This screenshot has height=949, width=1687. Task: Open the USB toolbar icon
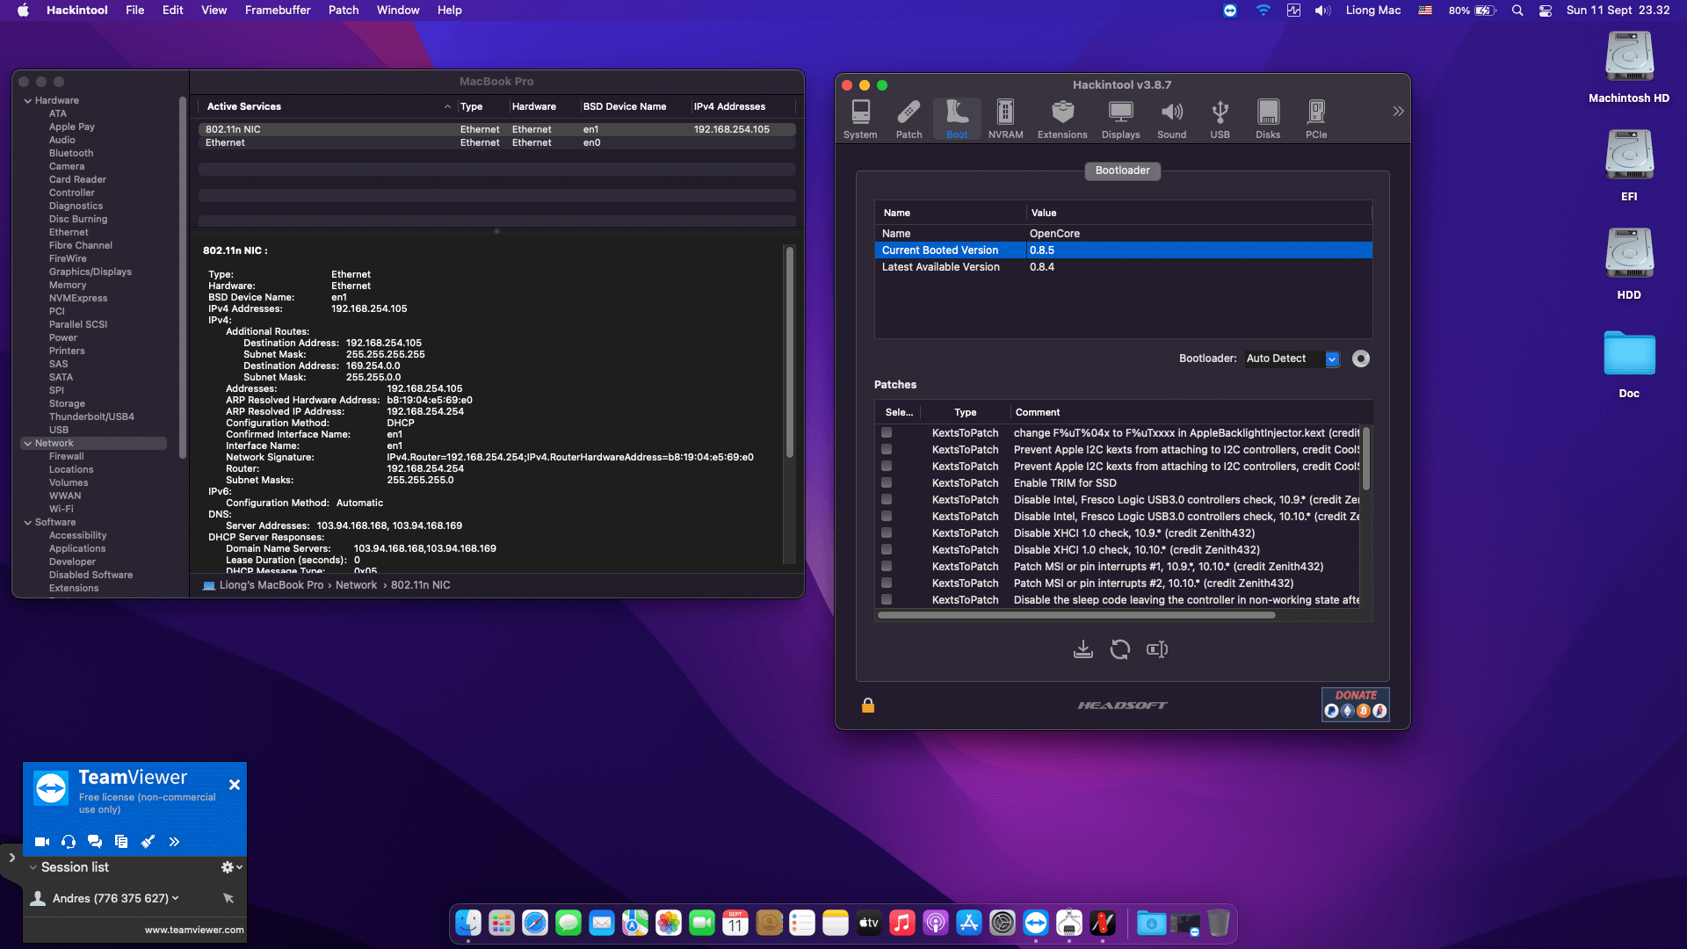1220,120
